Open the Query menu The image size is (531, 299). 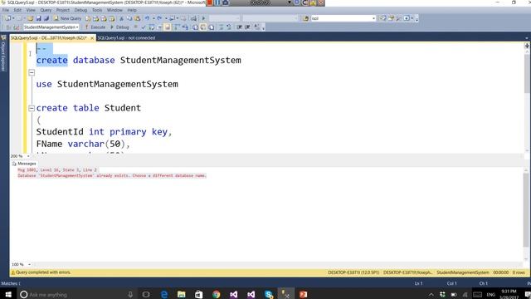[46, 10]
